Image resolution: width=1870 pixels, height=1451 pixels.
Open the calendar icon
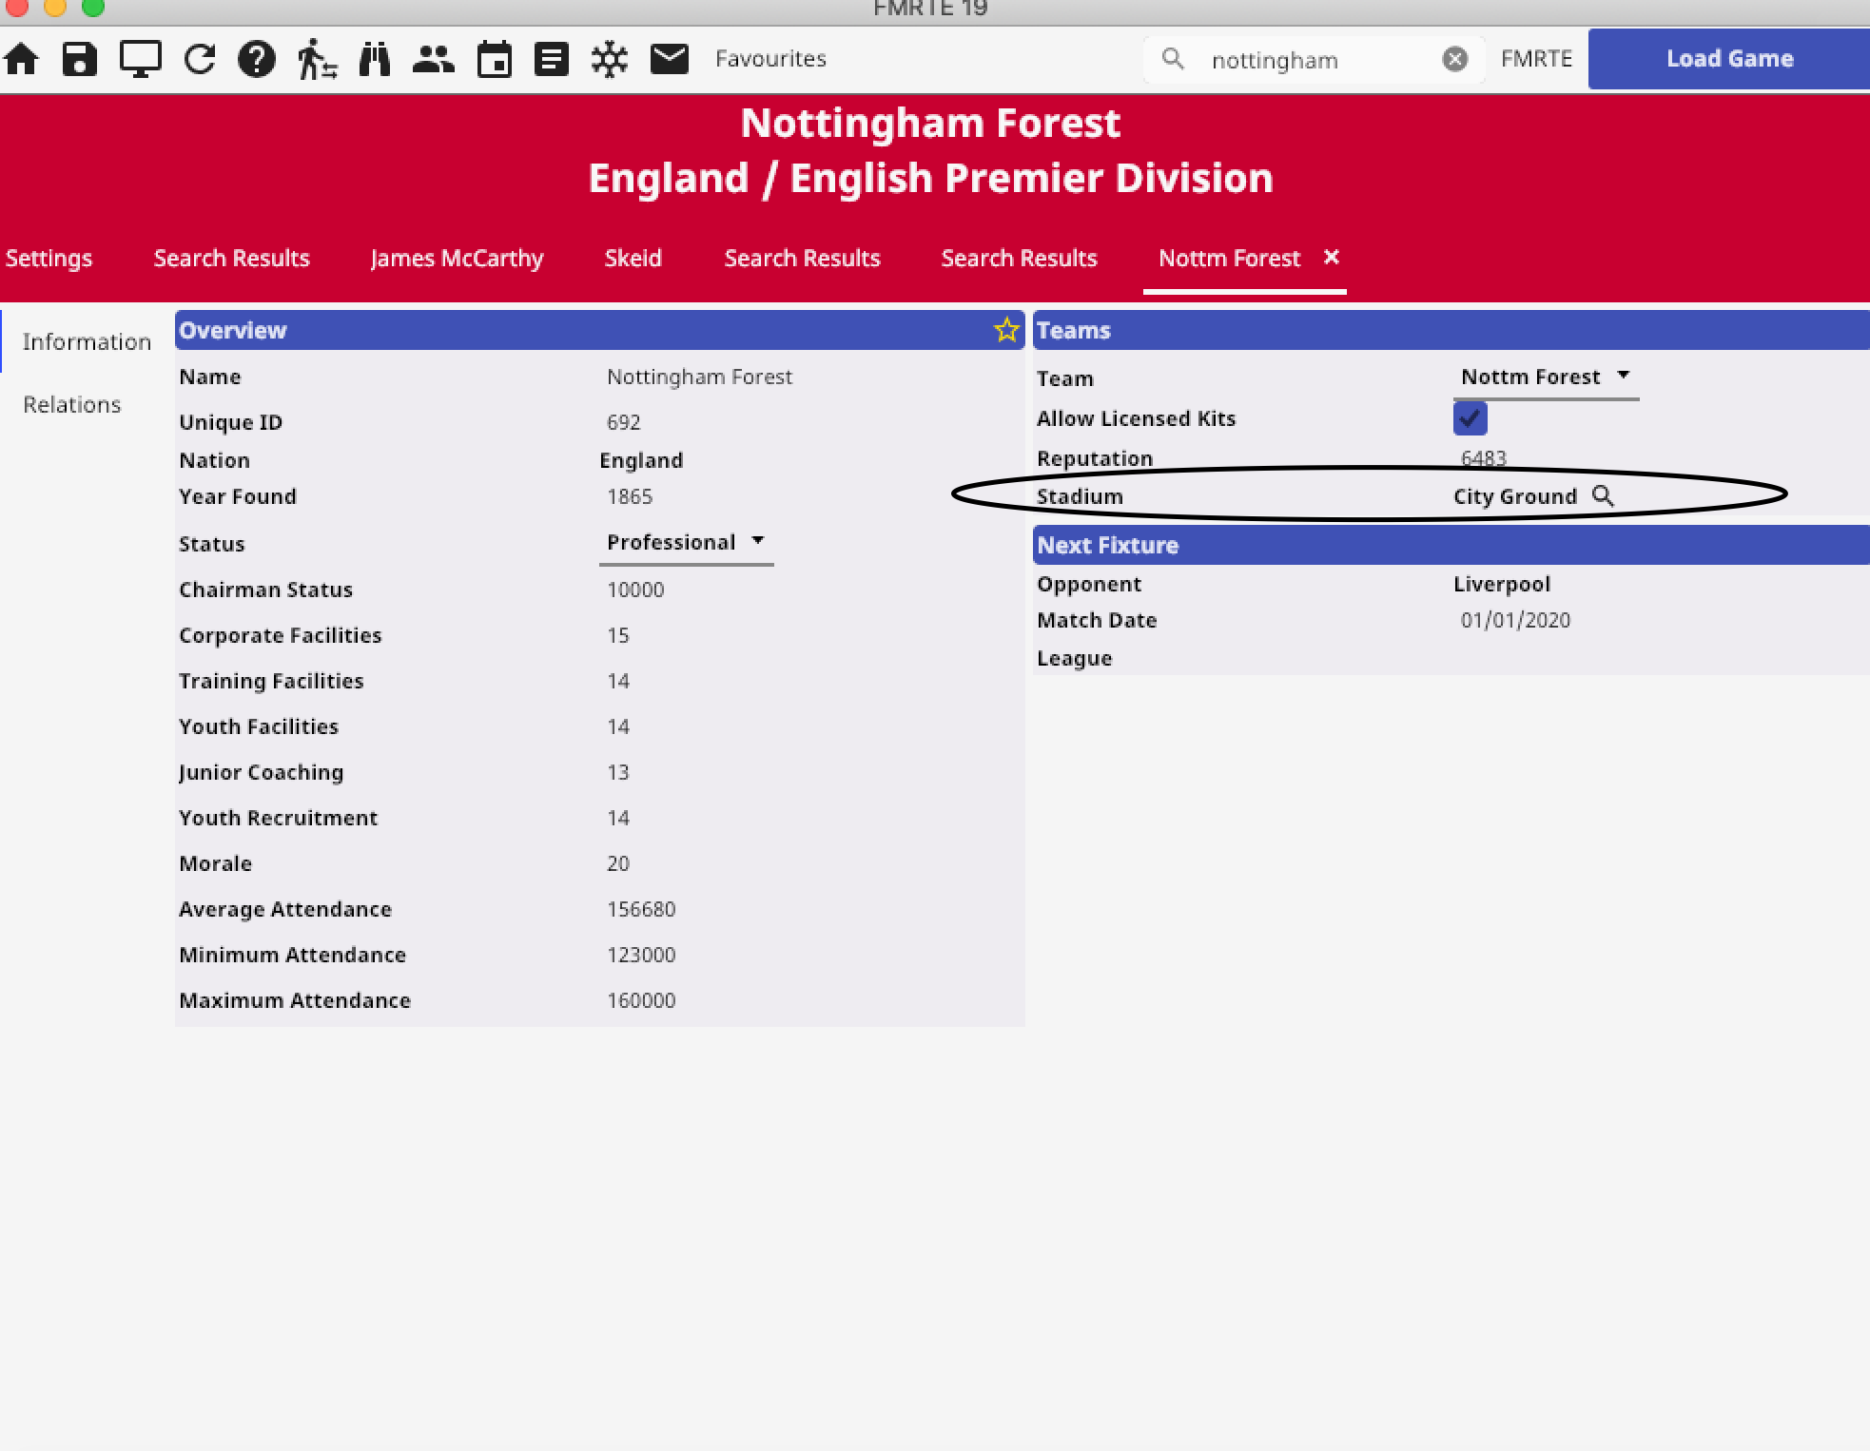point(495,59)
